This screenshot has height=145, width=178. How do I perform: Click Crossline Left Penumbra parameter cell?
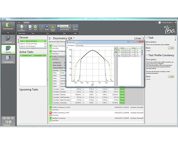[x=65, y=97]
